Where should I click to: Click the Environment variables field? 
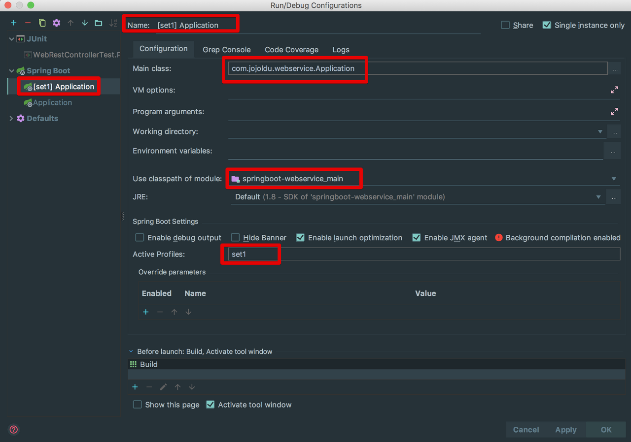point(416,151)
